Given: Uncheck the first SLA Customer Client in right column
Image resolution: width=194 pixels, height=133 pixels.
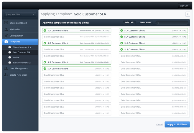Looking at the screenshot, I should pos(121,30).
